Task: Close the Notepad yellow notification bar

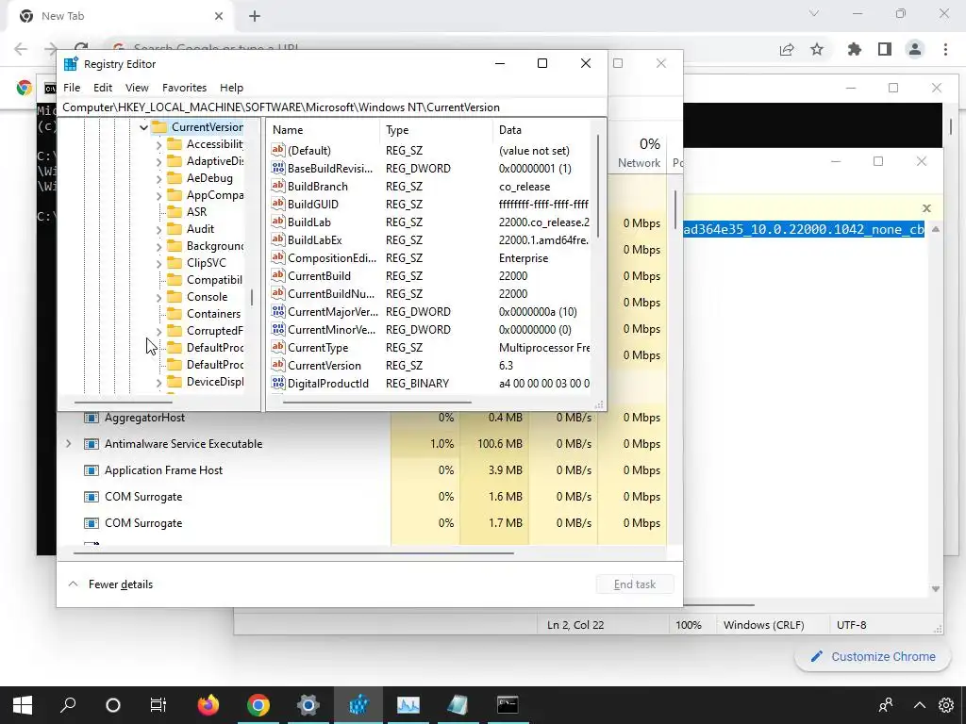Action: [926, 208]
